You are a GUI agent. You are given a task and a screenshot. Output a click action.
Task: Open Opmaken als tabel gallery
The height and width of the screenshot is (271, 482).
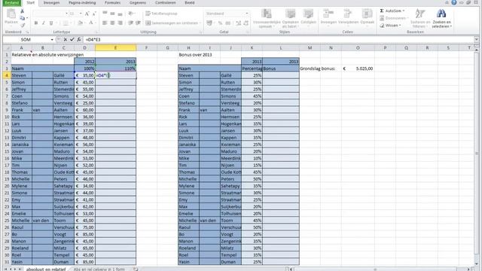[x=290, y=18]
